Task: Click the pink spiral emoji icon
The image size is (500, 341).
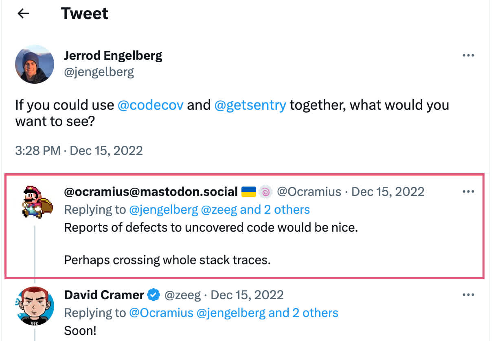Action: [265, 191]
